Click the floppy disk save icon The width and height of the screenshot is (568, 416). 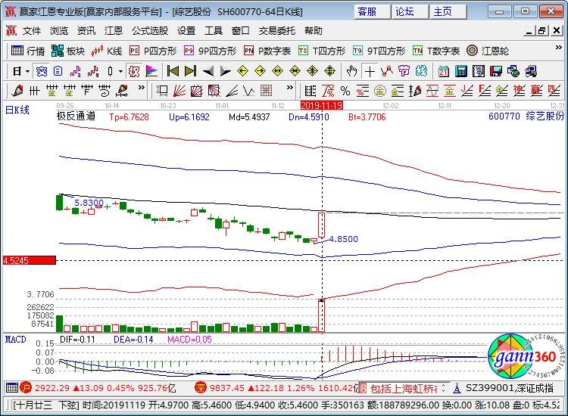(496, 71)
